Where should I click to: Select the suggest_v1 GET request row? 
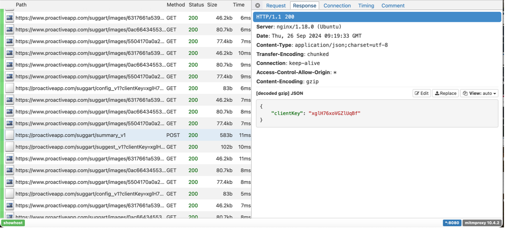coord(90,147)
